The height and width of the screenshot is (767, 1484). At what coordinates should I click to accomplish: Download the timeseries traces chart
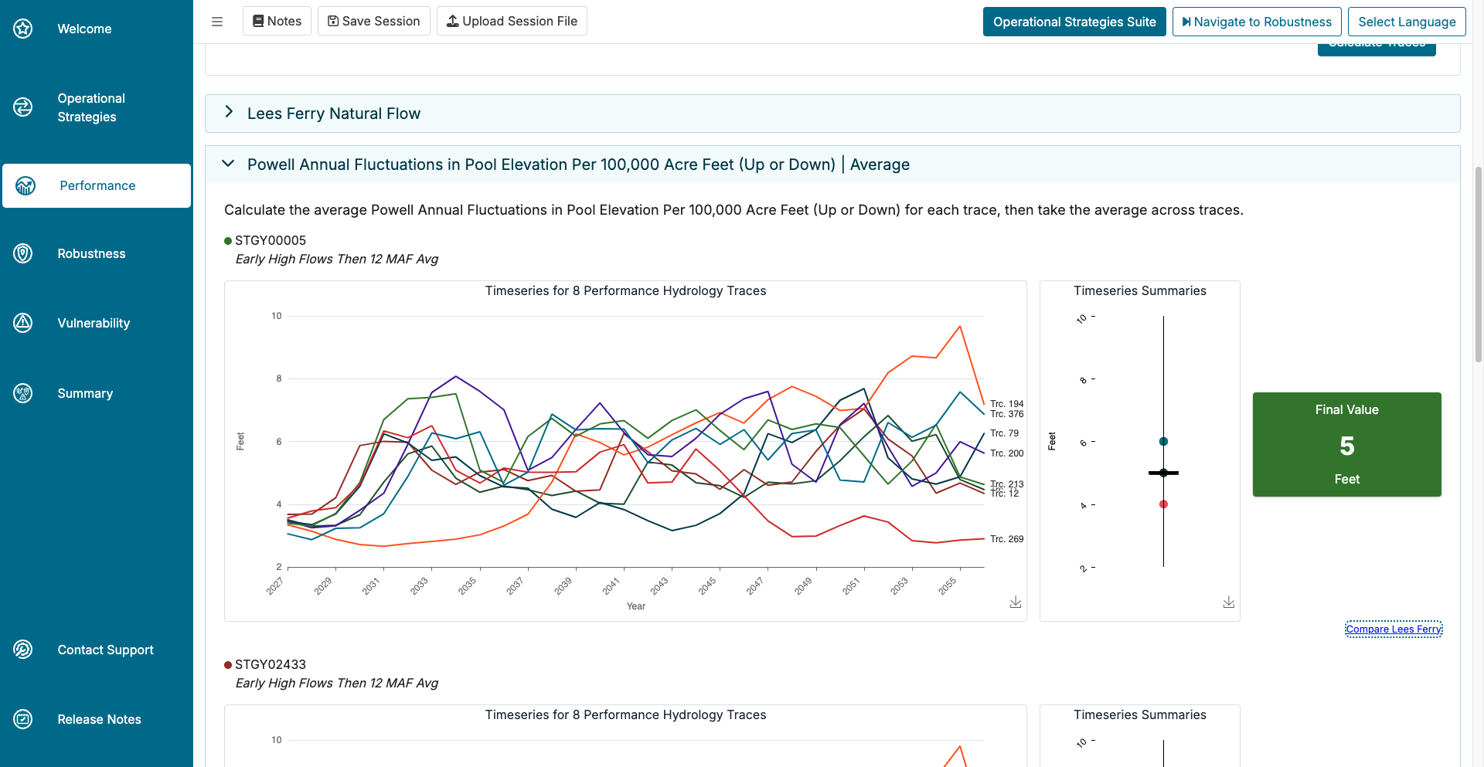(x=1016, y=602)
